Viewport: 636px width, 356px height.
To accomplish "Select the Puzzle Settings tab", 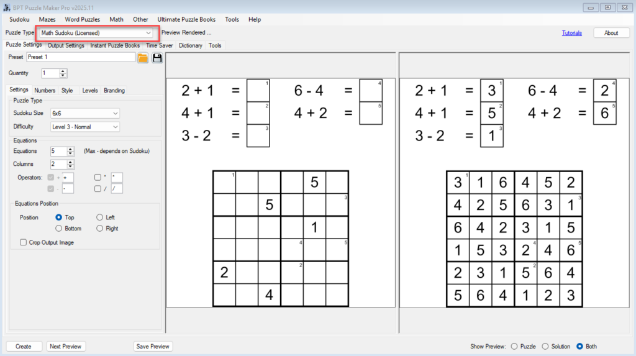I will pyautogui.click(x=24, y=45).
